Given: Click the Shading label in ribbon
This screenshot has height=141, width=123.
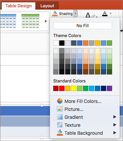Looking at the screenshot, I should pos(66,14).
